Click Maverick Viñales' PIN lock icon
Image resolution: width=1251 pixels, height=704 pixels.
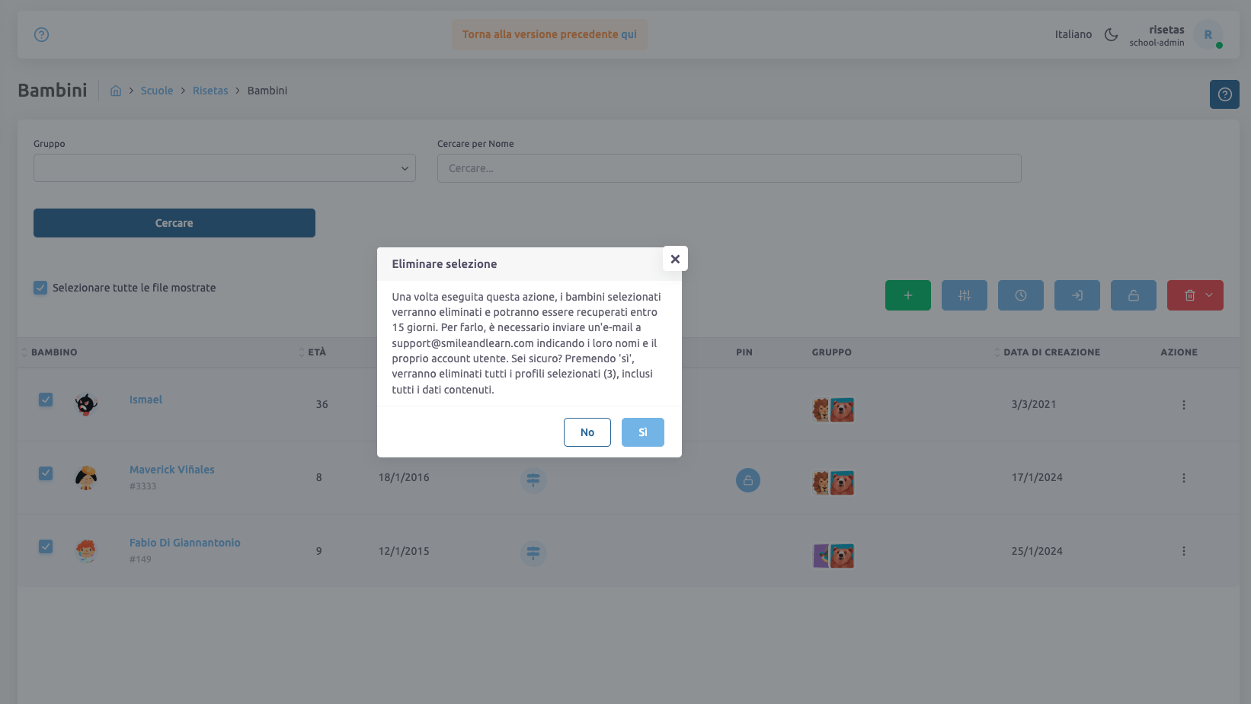coord(747,480)
